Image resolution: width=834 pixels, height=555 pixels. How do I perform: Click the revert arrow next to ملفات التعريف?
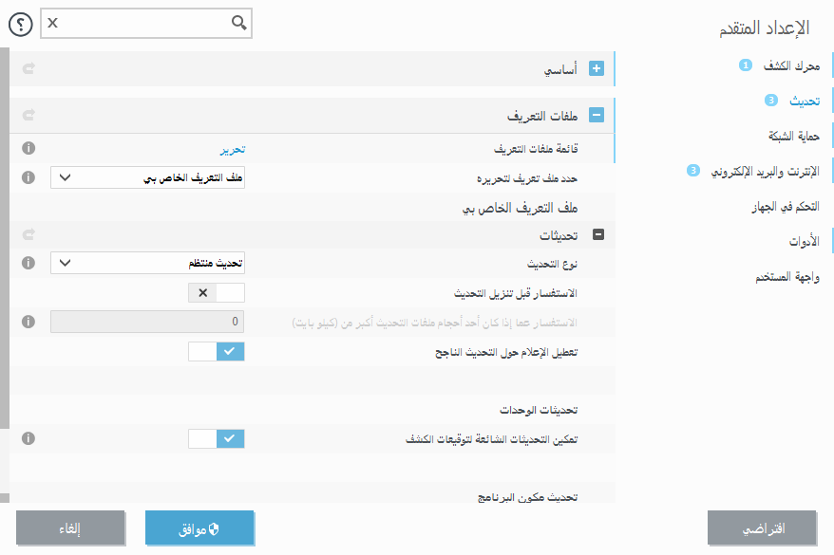27,116
